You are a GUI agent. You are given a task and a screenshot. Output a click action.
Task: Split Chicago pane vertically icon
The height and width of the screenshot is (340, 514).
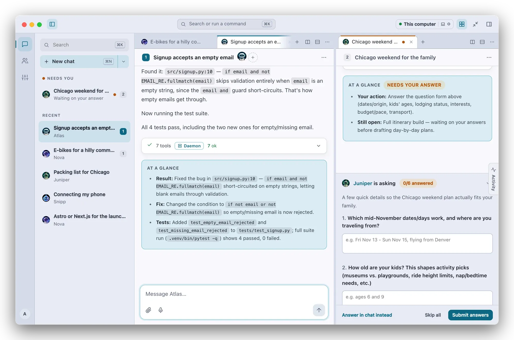[472, 42]
